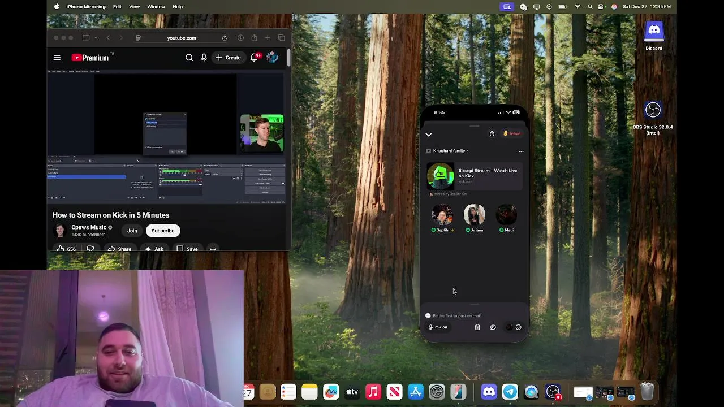Open Trash in the Dock

coord(647,392)
